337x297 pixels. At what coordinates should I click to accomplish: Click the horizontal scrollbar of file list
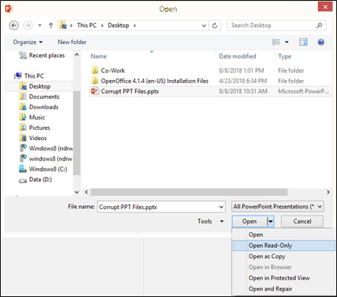(x=189, y=192)
